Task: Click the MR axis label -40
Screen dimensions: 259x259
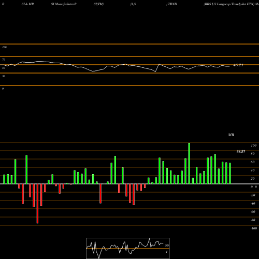Action: coord(253,204)
